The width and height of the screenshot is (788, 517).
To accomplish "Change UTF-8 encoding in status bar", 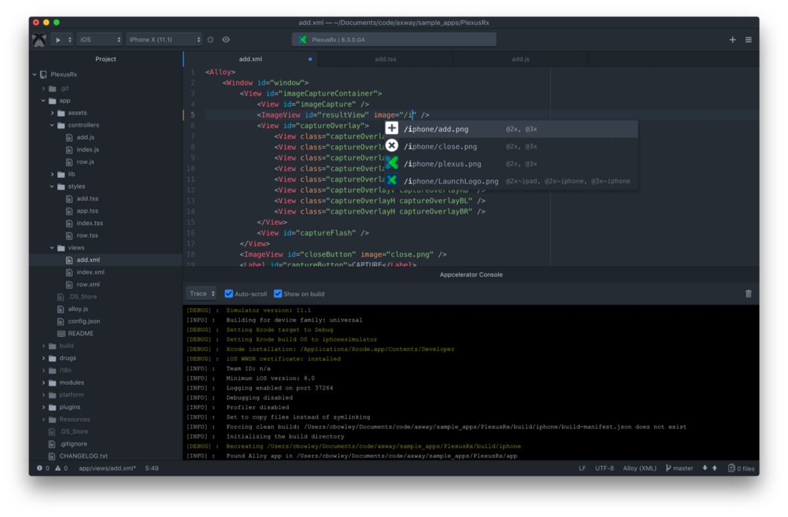I will (605, 468).
